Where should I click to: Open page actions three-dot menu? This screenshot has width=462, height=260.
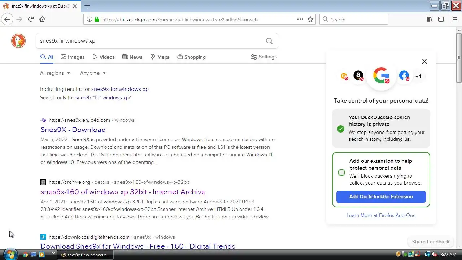(300, 19)
